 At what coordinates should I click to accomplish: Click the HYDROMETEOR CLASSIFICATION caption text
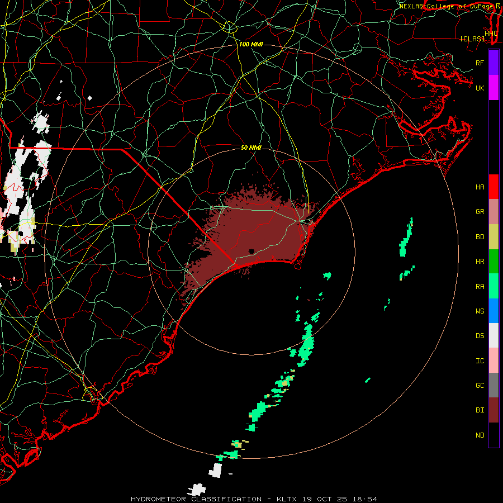click(x=196, y=499)
